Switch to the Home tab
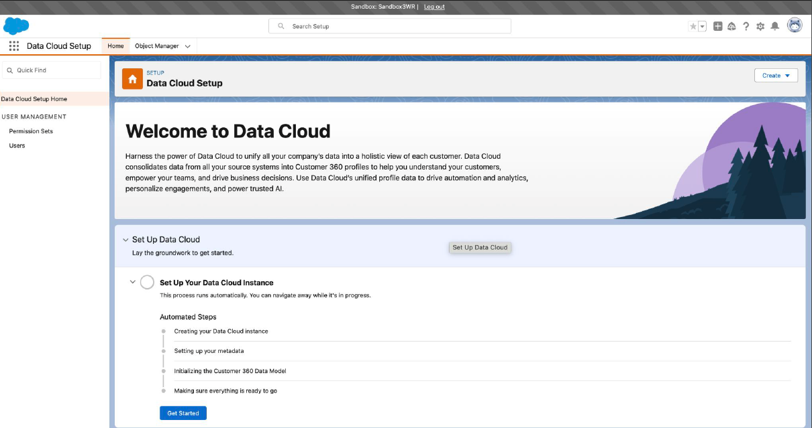Image resolution: width=812 pixels, height=428 pixels. pos(115,46)
